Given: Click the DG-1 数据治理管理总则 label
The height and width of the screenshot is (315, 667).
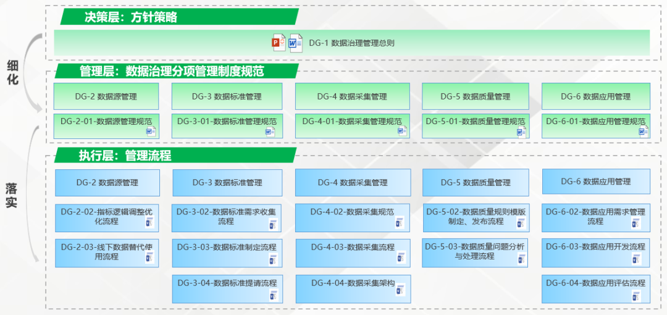Looking at the screenshot, I should click(x=351, y=43).
